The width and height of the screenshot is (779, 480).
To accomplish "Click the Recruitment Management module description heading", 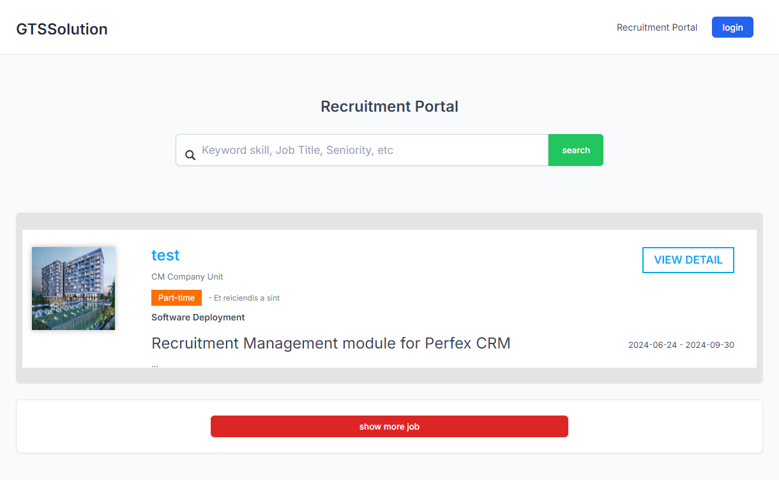I will tap(331, 343).
